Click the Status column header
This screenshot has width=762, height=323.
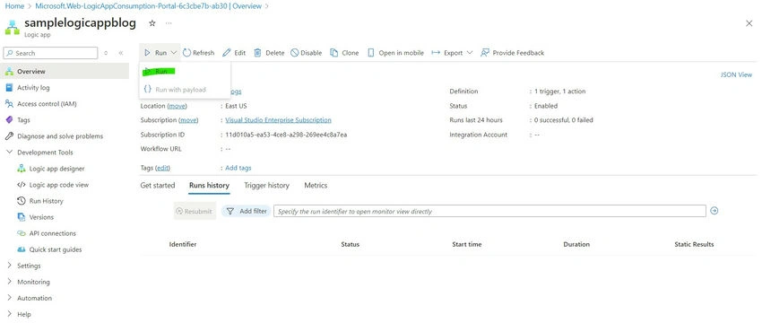pyautogui.click(x=350, y=244)
